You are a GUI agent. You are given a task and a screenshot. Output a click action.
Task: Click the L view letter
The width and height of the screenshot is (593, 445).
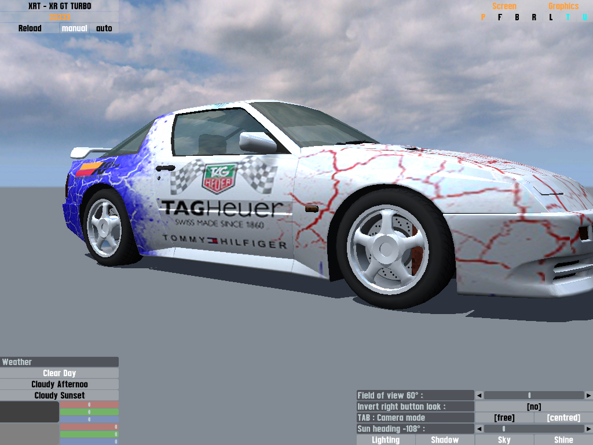pyautogui.click(x=551, y=17)
